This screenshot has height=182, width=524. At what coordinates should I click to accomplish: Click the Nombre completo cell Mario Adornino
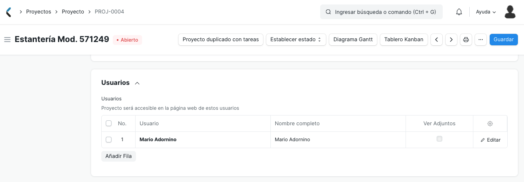(x=338, y=140)
